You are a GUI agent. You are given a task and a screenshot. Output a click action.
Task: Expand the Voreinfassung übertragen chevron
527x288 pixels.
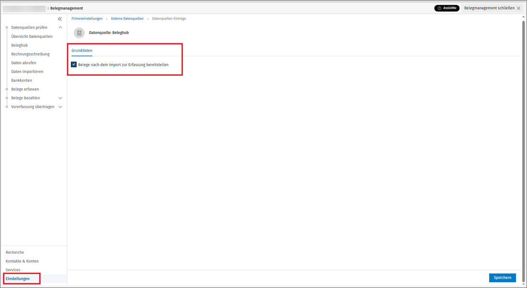[60, 107]
